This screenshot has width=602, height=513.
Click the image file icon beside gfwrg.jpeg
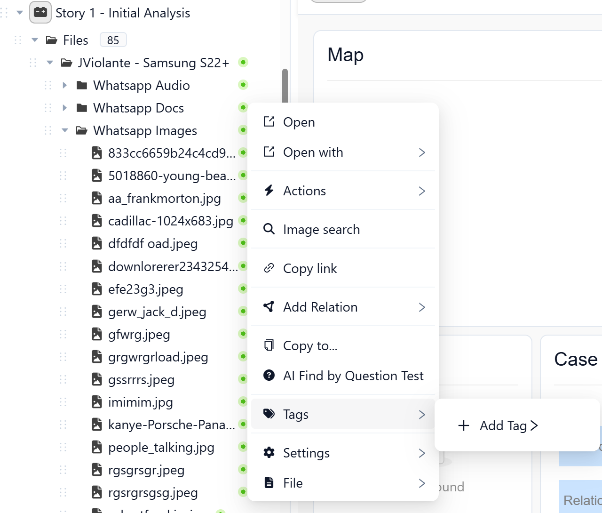coord(97,334)
